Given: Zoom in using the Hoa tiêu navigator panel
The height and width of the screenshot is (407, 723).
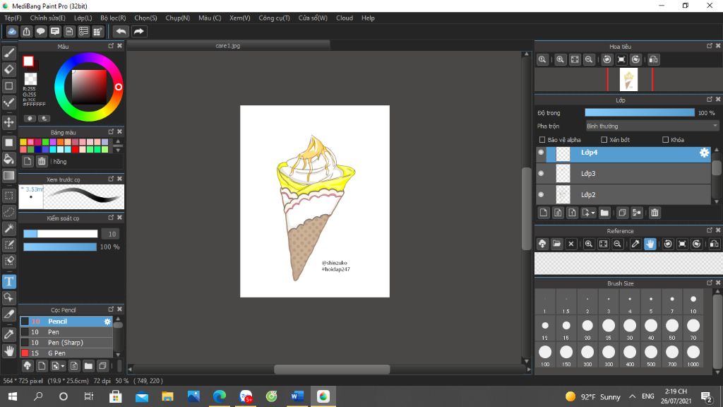Looking at the screenshot, I should (x=560, y=60).
